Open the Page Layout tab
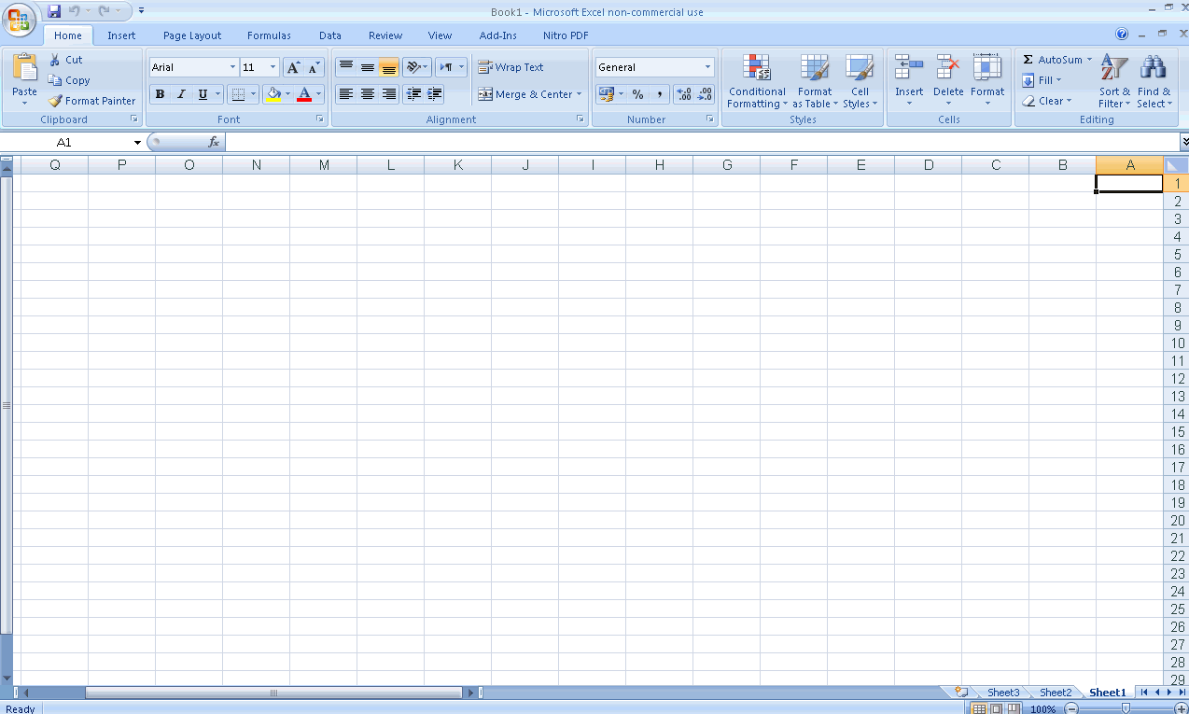 [191, 35]
